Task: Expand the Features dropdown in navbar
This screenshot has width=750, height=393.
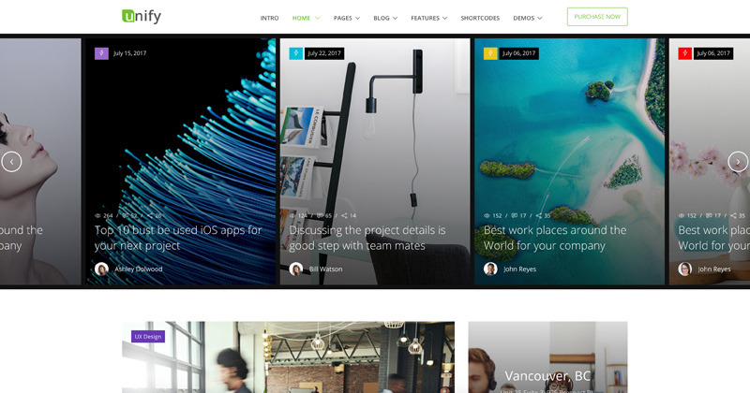Action: 428,18
